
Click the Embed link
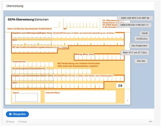(x=22, y=122)
